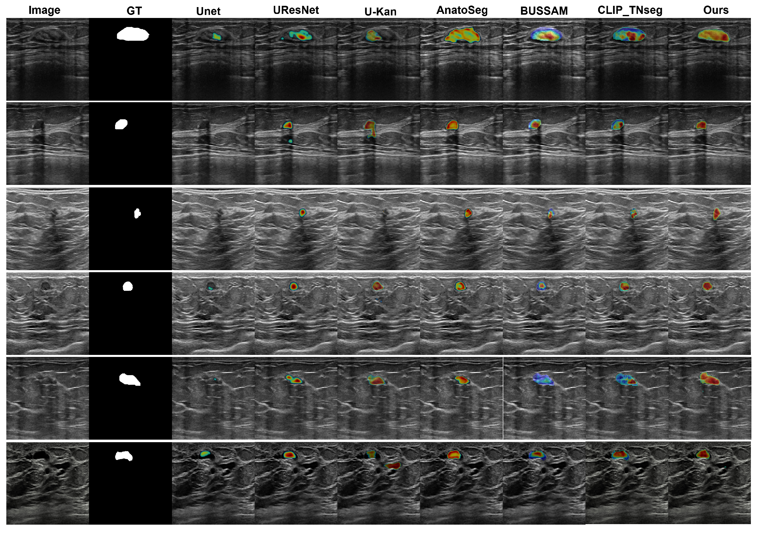The height and width of the screenshot is (534, 760).
Task: Click the 'Ours' column label
Action: tap(716, 10)
